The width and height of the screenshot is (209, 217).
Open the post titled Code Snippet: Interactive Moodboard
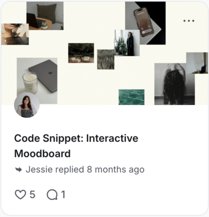coord(76,146)
